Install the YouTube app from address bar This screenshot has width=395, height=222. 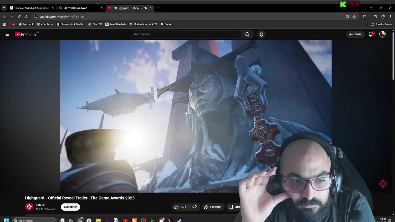pos(347,17)
